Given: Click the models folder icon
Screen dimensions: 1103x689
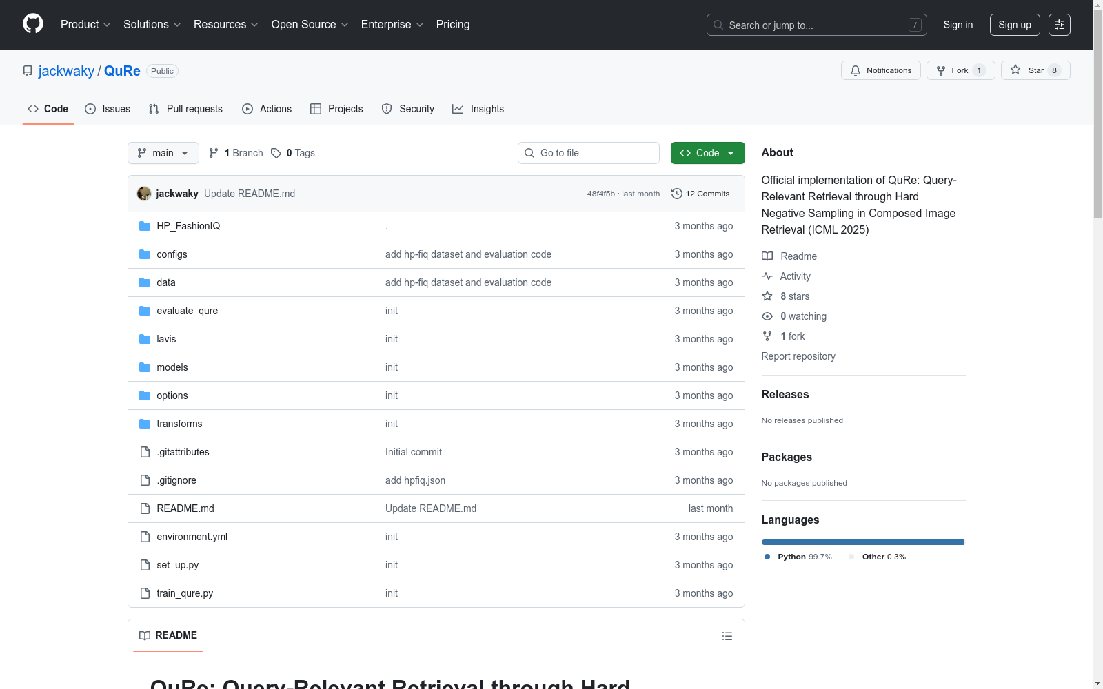Looking at the screenshot, I should click(x=145, y=367).
